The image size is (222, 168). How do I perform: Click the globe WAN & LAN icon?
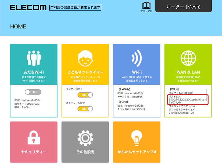[x=188, y=58]
